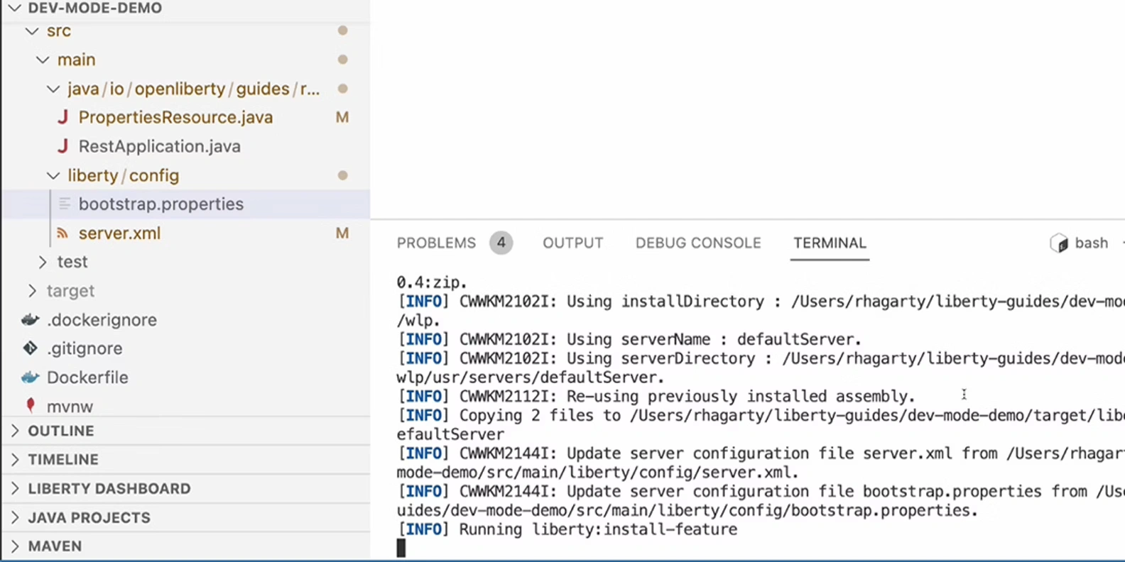
Task: Click the Docker icon beside .dockerignore
Action: tap(30, 320)
